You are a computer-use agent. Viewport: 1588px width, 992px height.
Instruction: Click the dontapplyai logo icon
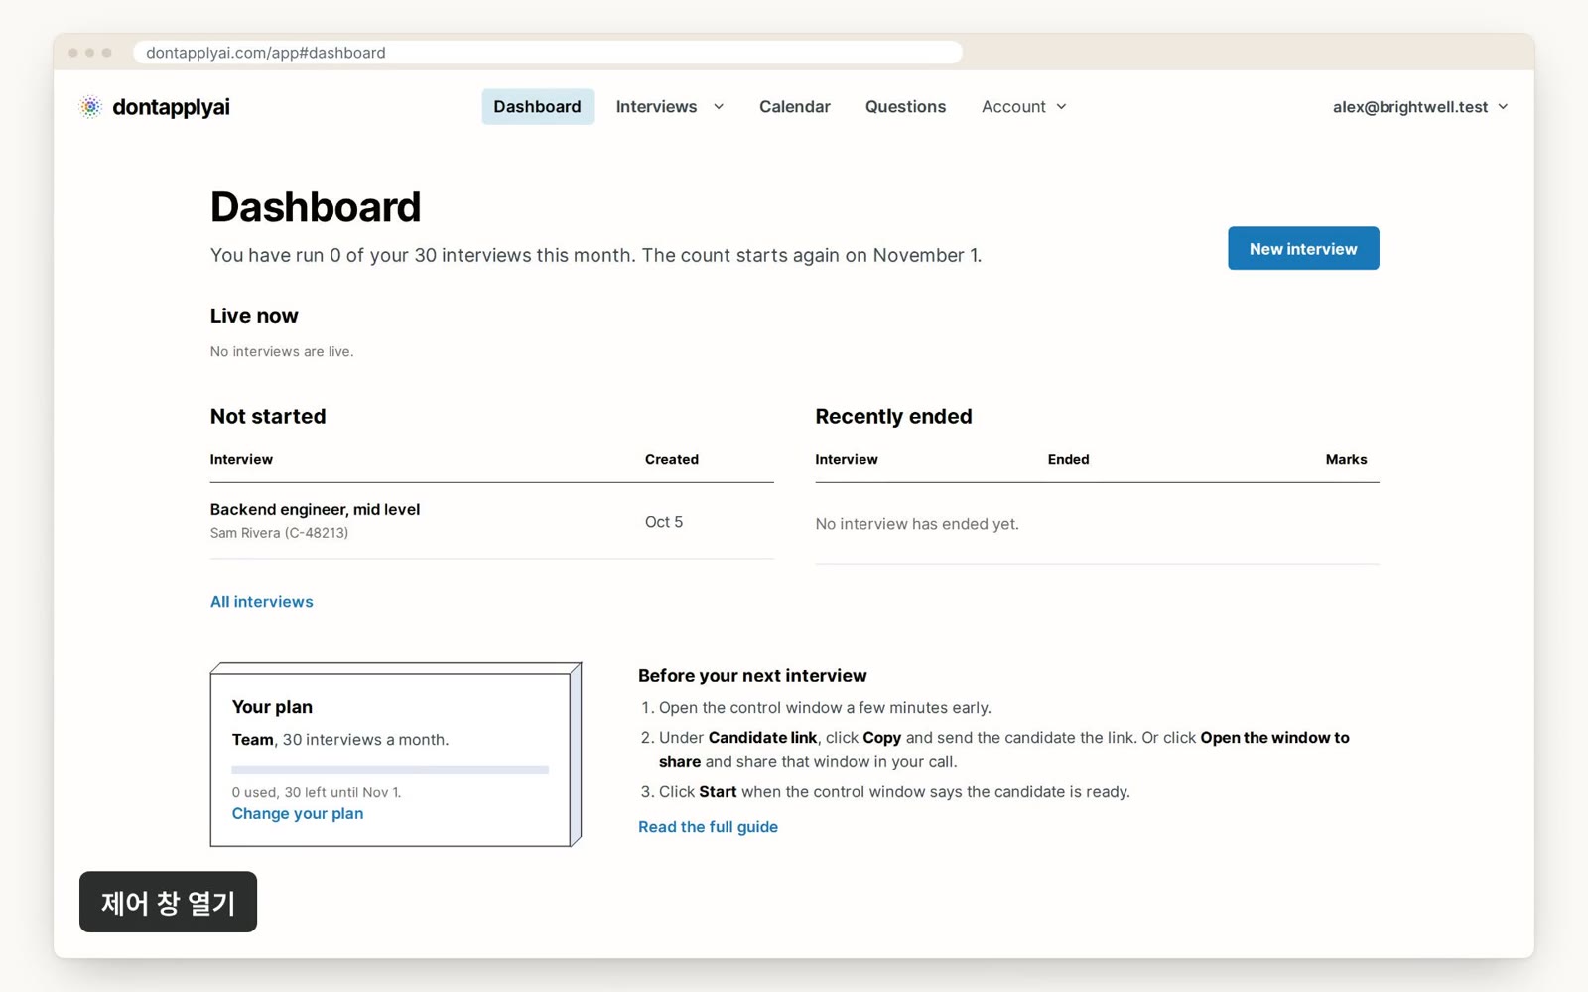(x=90, y=107)
